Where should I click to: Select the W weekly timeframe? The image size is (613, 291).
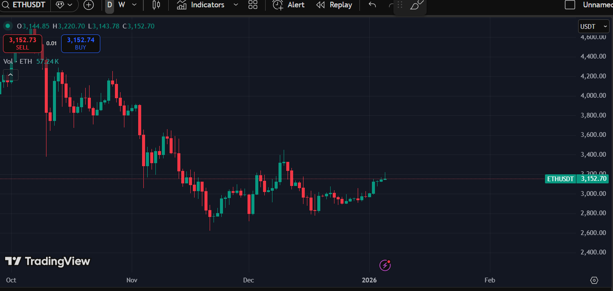122,5
